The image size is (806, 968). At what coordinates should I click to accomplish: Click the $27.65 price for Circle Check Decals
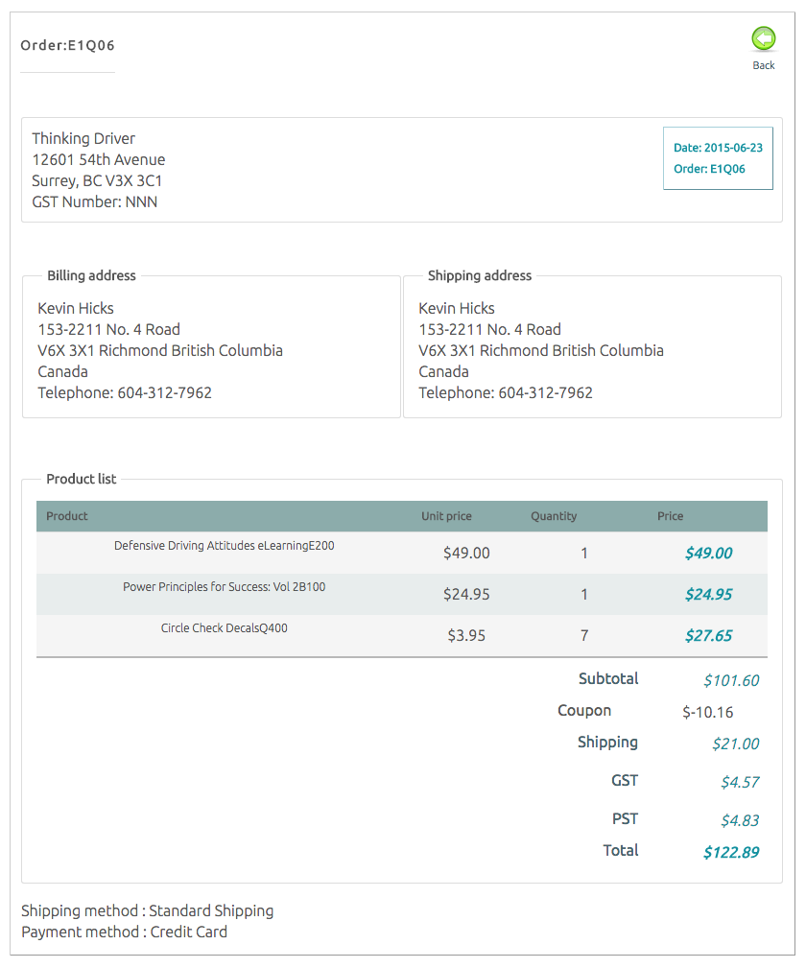[708, 635]
